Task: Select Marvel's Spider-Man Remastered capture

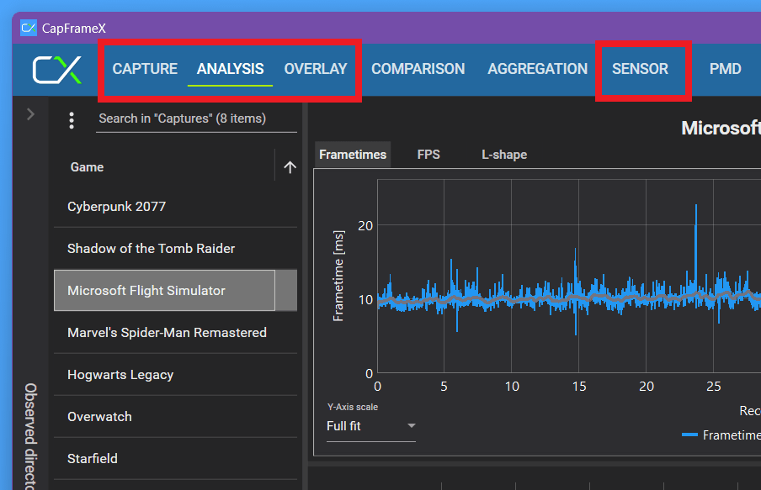Action: tap(175, 333)
